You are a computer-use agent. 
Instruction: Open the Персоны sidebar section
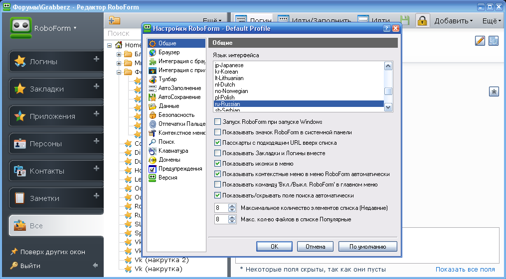tap(56, 143)
